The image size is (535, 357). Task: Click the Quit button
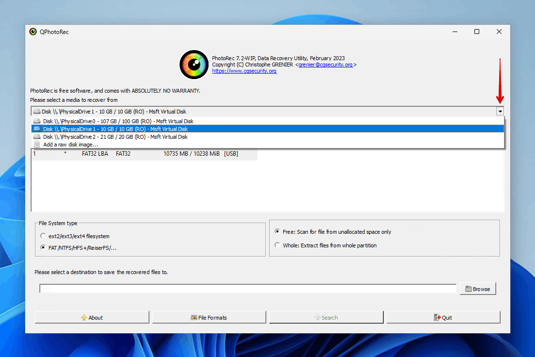(x=443, y=317)
